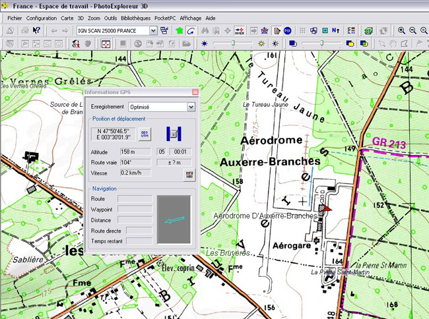Click the binoculars search icon

[x=205, y=30]
